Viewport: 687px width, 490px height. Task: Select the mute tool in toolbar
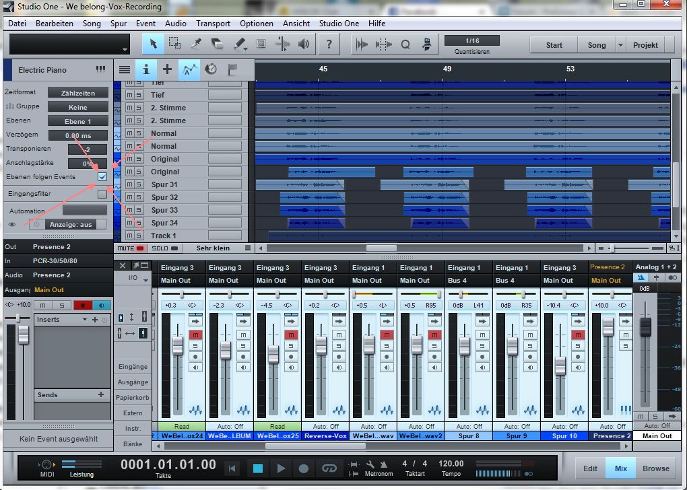pos(261,44)
